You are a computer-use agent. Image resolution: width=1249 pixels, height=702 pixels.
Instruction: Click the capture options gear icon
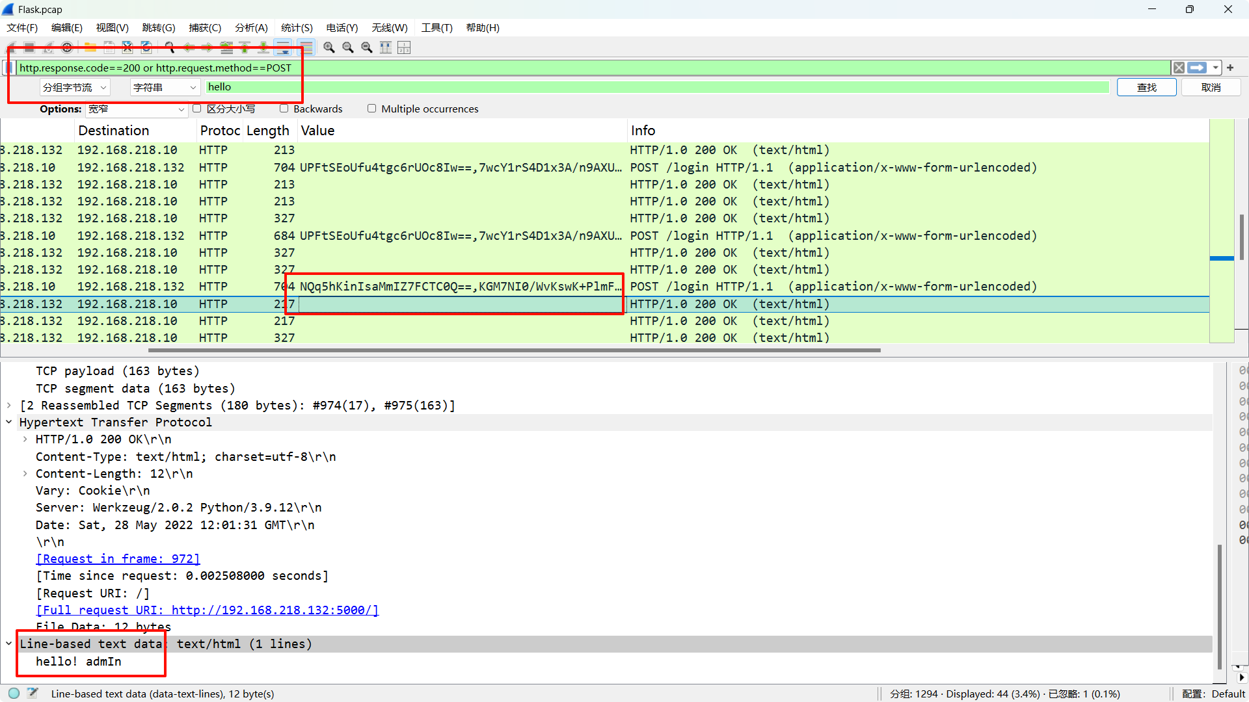[67, 47]
